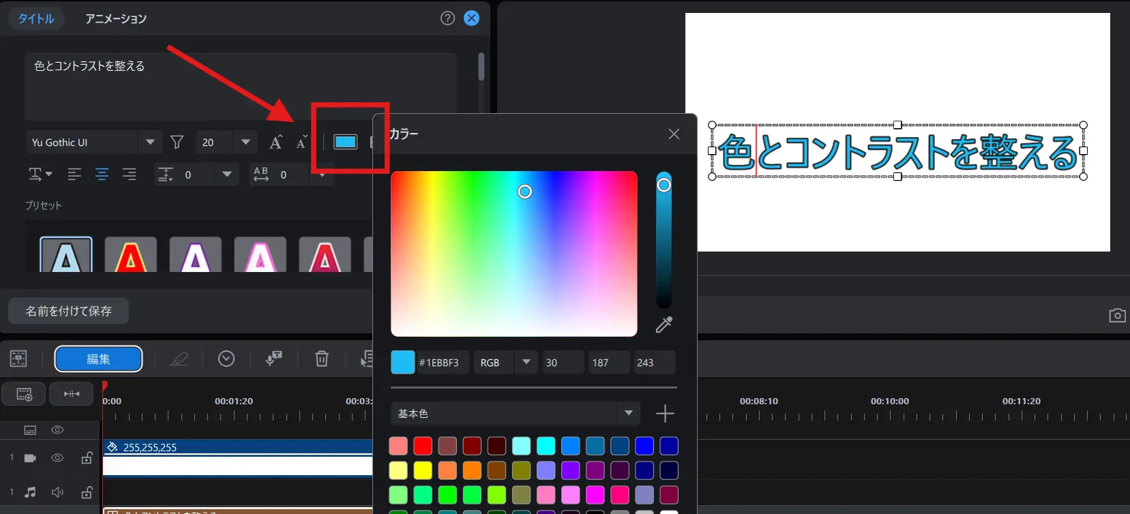The height and width of the screenshot is (514, 1130).
Task: Switch to the タイトル tab
Action: [36, 18]
